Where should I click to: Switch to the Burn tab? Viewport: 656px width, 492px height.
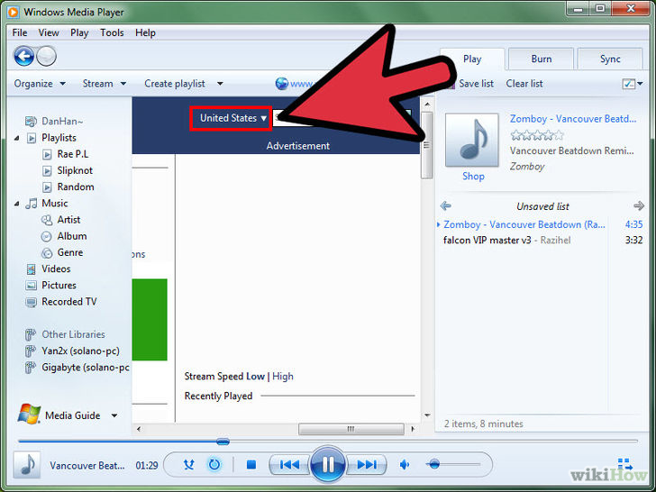click(x=542, y=59)
